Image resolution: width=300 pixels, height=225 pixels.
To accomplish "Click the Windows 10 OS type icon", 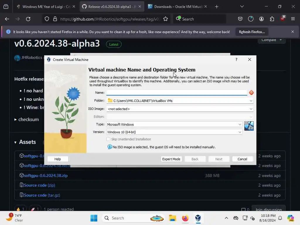I will [x=249, y=126].
